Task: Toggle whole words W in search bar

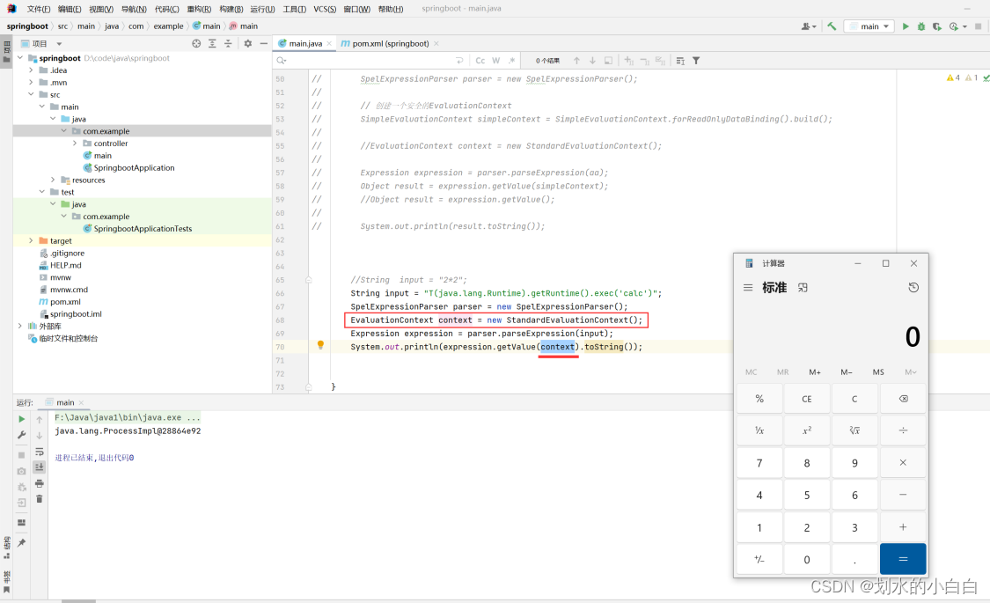Action: click(495, 61)
